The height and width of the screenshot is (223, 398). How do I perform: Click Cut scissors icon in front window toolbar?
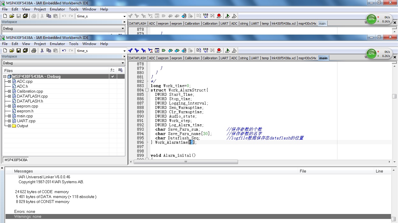point(42,51)
